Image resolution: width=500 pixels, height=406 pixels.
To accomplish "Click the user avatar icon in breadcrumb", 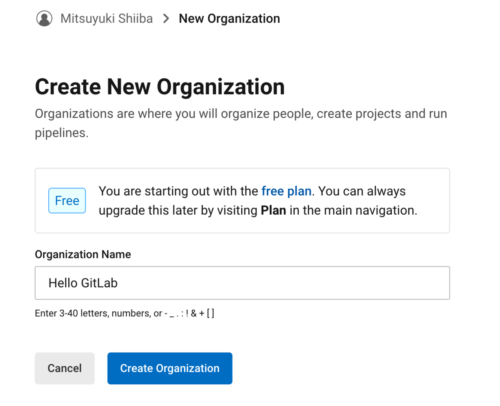I will point(44,19).
